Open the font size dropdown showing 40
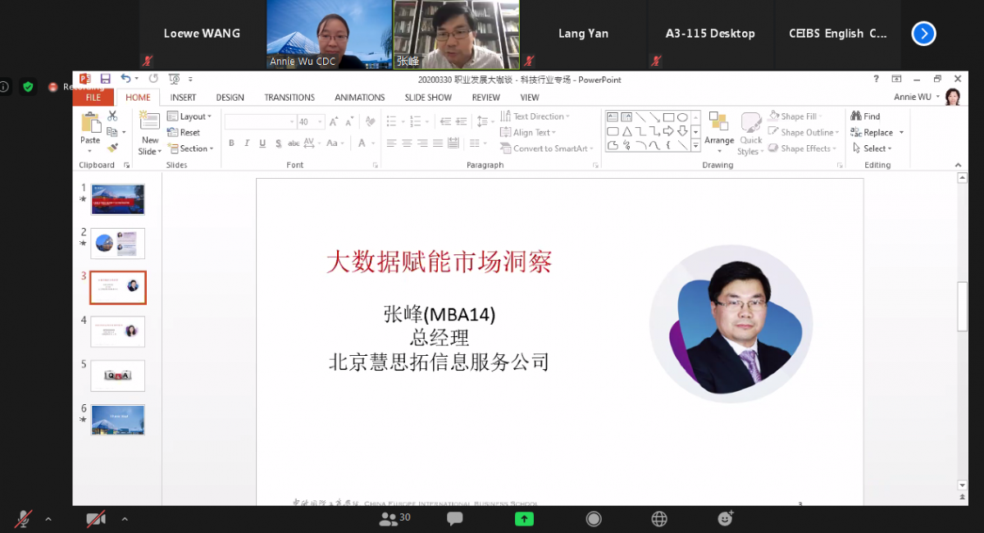The image size is (984, 533). (311, 121)
